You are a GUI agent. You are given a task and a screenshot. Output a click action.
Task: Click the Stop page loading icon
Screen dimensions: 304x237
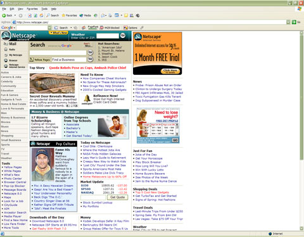(x=30, y=15)
